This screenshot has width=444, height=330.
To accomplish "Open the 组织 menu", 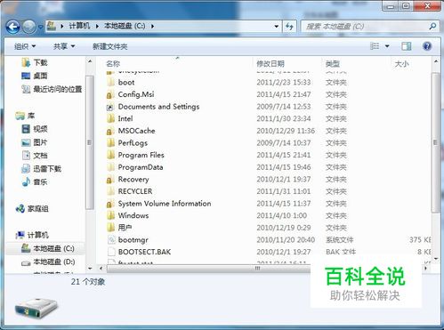I will click(x=25, y=46).
